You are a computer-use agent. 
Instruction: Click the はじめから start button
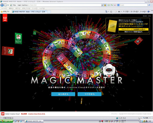pyautogui.click(x=63, y=94)
